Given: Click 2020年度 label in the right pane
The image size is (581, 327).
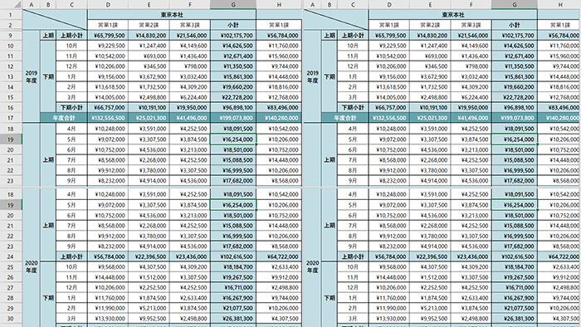Looking at the screenshot, I should (312, 266).
